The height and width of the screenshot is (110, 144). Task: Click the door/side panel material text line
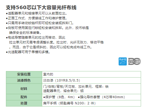coord(76,87)
